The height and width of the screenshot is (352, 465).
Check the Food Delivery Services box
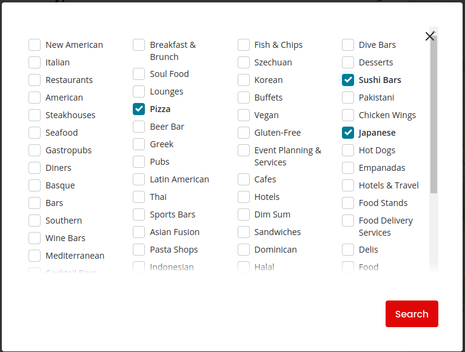348,221
